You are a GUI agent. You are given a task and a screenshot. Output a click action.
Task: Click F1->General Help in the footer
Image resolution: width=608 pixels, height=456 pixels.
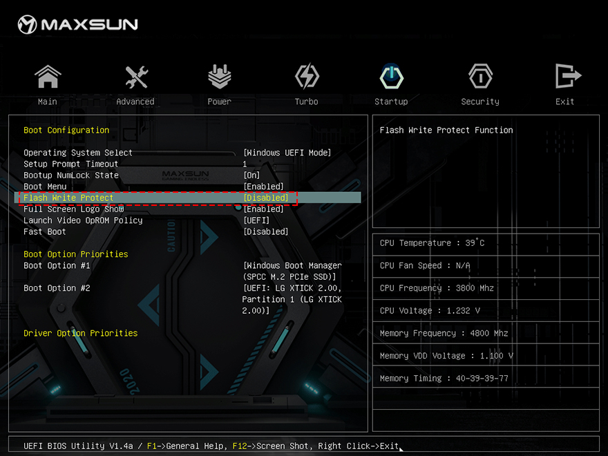pyautogui.click(x=185, y=446)
